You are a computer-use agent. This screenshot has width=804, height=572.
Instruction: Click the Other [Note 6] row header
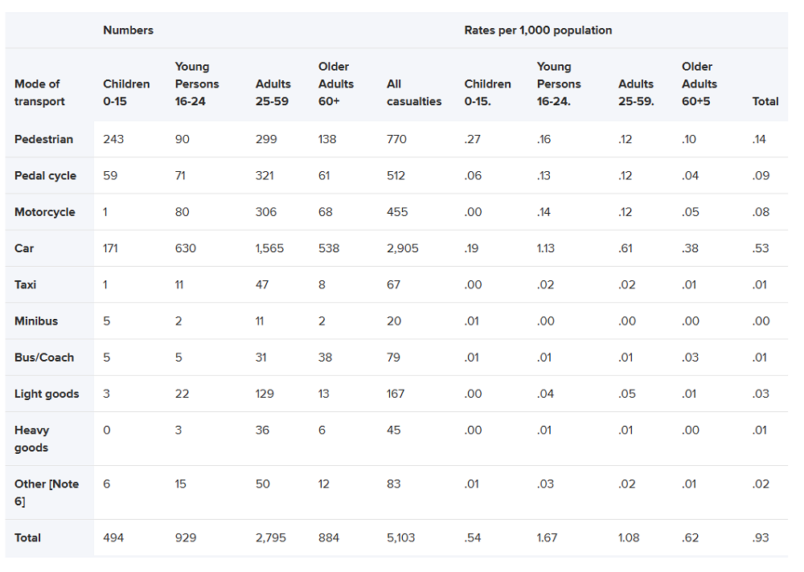(x=47, y=492)
